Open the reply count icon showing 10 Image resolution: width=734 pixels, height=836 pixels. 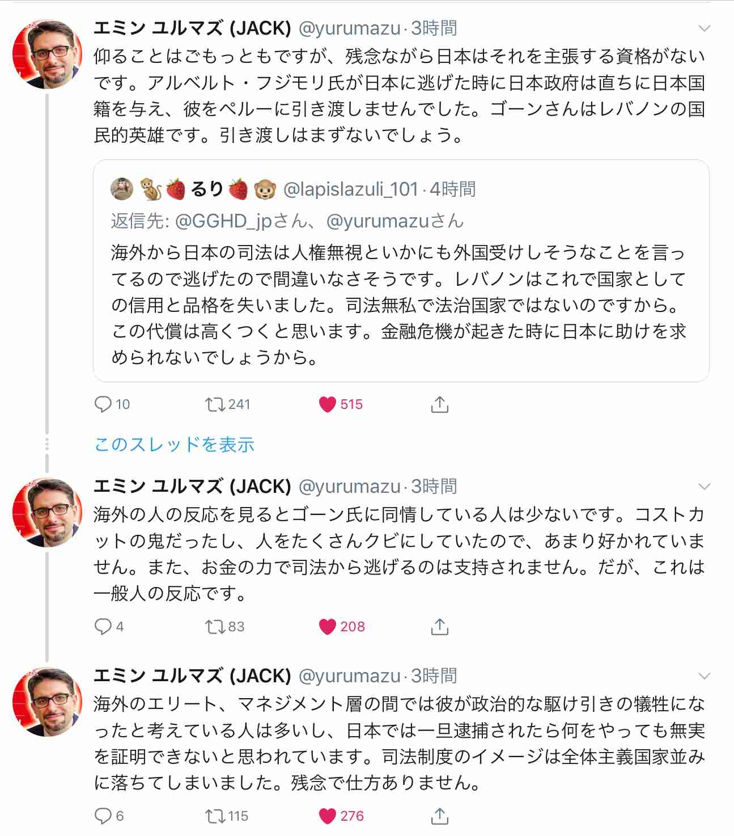click(x=103, y=404)
